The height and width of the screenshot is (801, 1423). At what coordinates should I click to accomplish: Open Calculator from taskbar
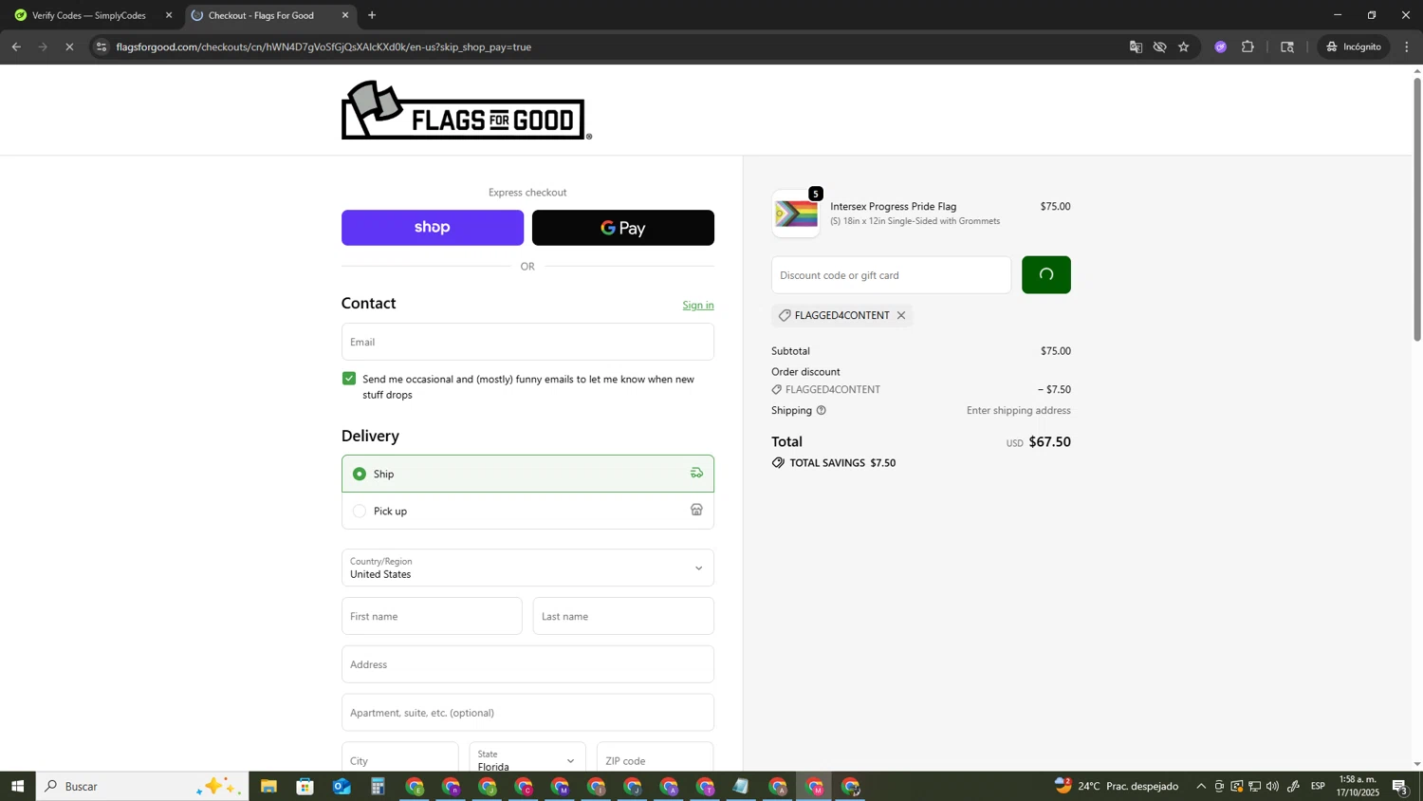point(378,787)
